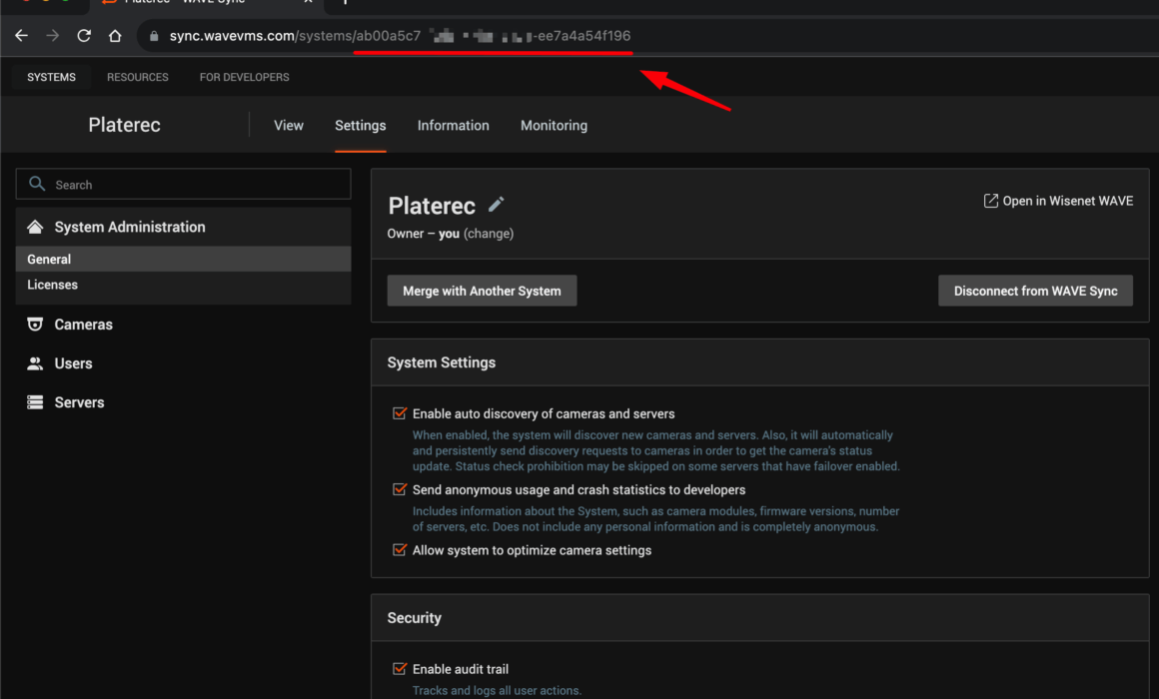Click the external-link icon beside Open in Wisenet WAVE
Viewport: 1159px width, 699px height.
pyautogui.click(x=990, y=201)
